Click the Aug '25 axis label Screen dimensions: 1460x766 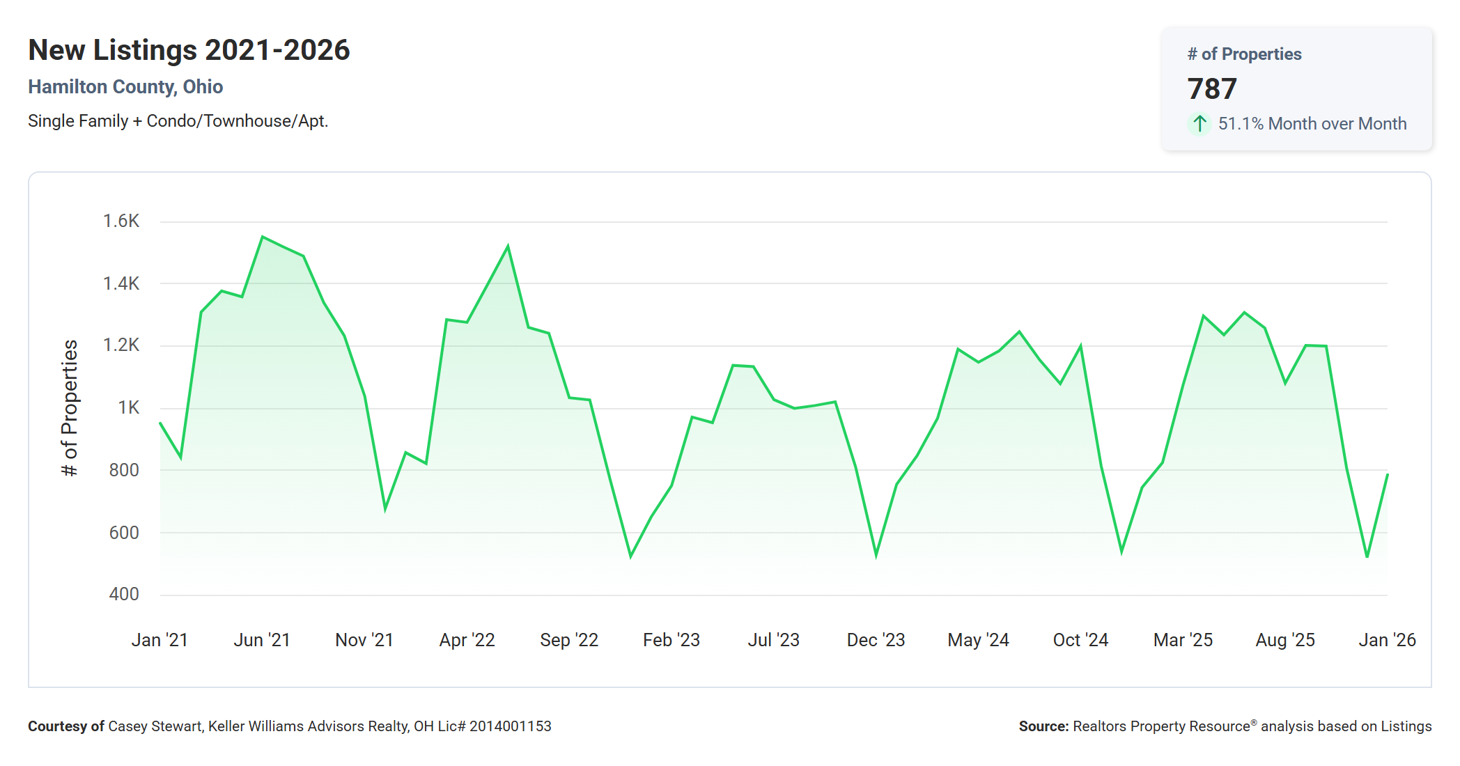1284,639
